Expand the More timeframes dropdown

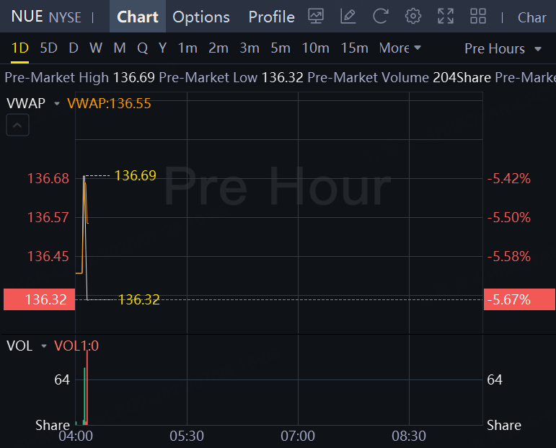400,48
